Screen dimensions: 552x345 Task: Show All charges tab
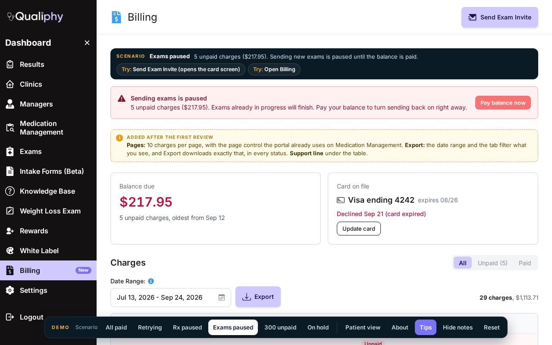coord(463,263)
